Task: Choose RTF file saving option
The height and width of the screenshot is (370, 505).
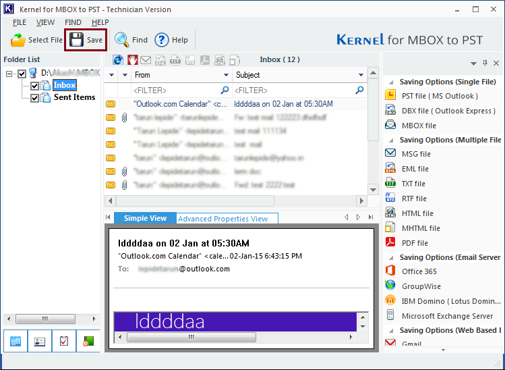Action: pos(414,199)
